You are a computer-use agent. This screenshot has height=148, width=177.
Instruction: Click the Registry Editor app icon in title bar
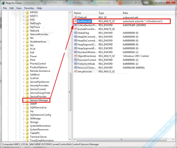tap(3, 3)
